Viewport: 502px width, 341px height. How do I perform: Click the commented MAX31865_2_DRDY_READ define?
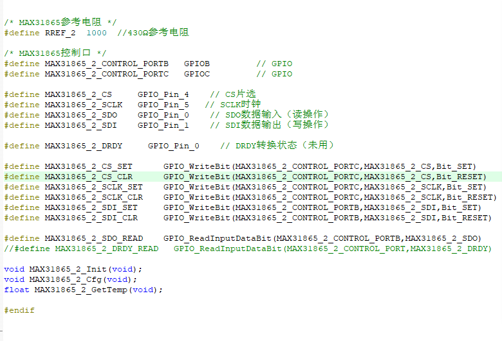(248, 249)
